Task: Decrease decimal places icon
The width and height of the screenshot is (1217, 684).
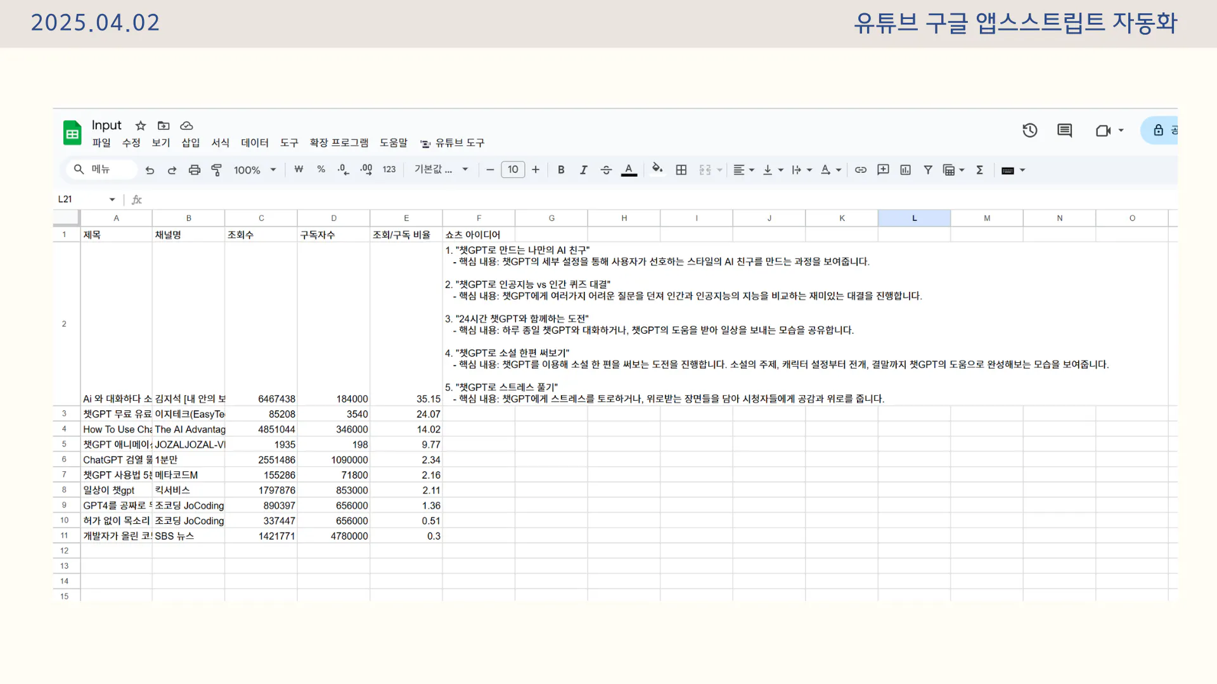Action: click(344, 170)
